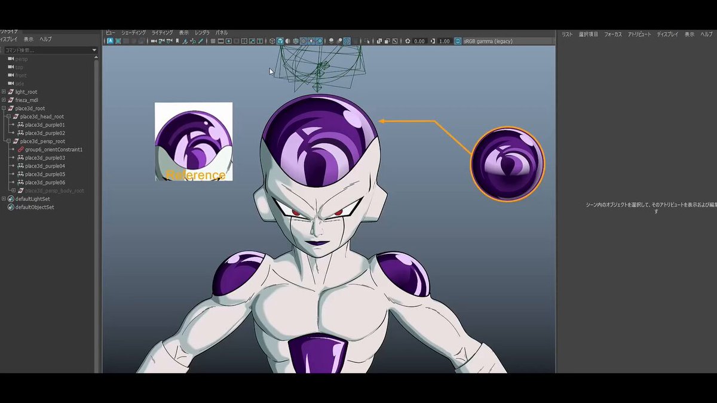Select place3d_purple06 in the outliner
The image size is (717, 403).
45,183
